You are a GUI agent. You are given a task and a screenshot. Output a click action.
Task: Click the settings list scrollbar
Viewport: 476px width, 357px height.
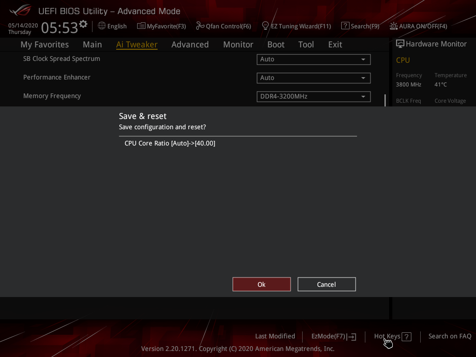385,100
